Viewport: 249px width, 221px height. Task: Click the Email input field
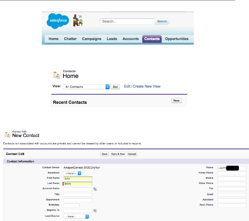(232, 195)
